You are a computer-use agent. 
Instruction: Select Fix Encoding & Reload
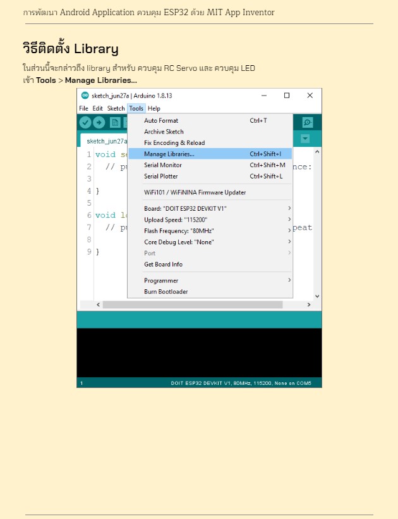pyautogui.click(x=210, y=142)
